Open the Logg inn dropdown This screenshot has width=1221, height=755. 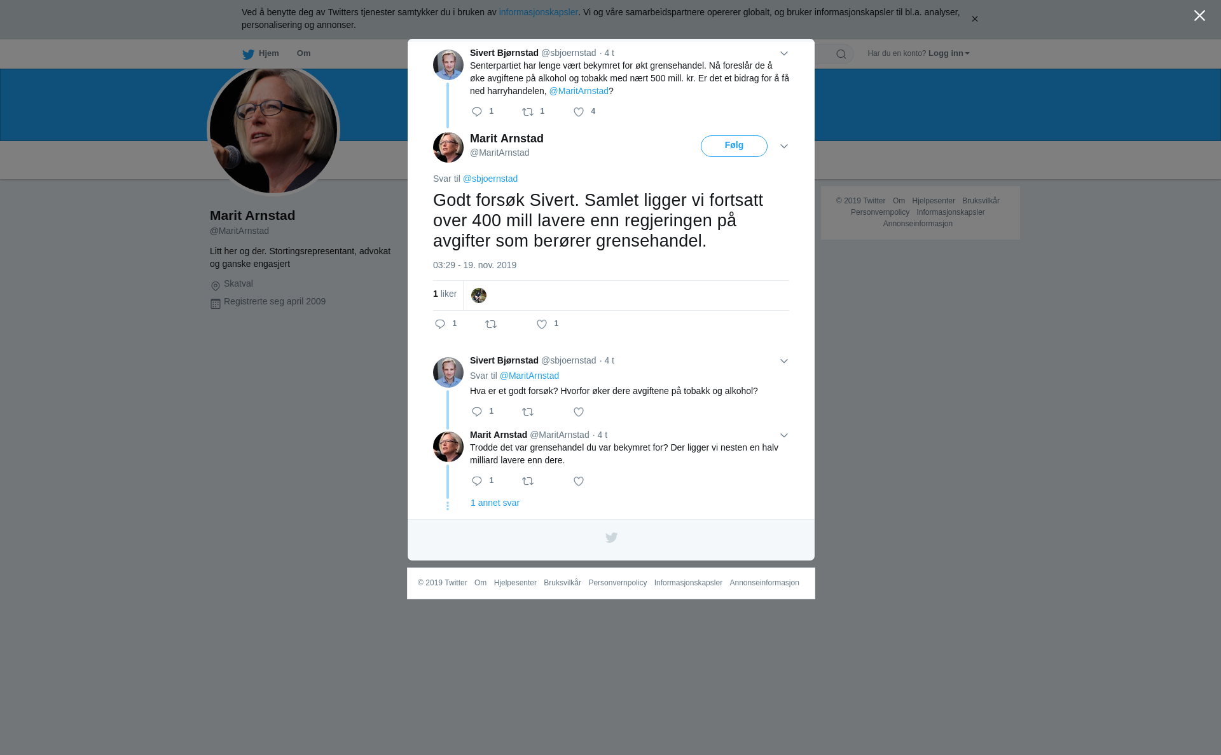coord(948,53)
